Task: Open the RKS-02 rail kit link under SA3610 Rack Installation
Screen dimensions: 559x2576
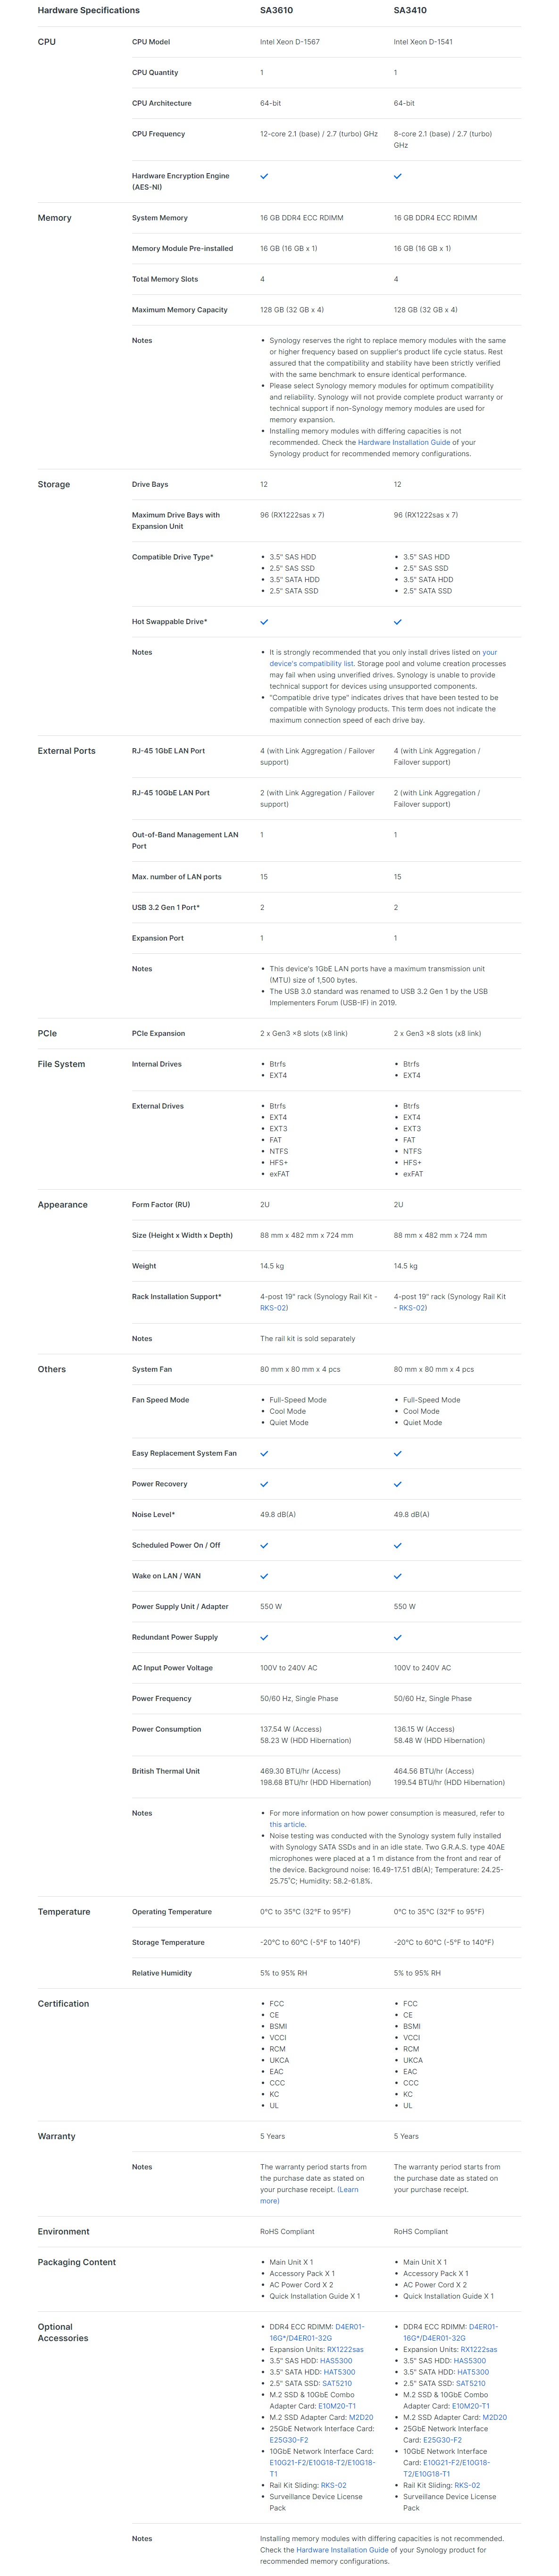Action: (x=274, y=1308)
